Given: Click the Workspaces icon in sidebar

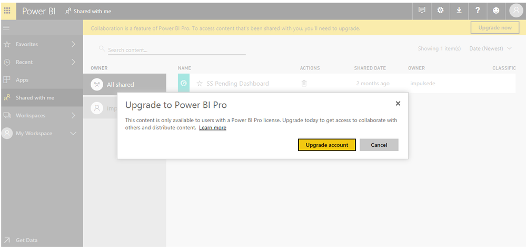Looking at the screenshot, I should coord(7,116).
